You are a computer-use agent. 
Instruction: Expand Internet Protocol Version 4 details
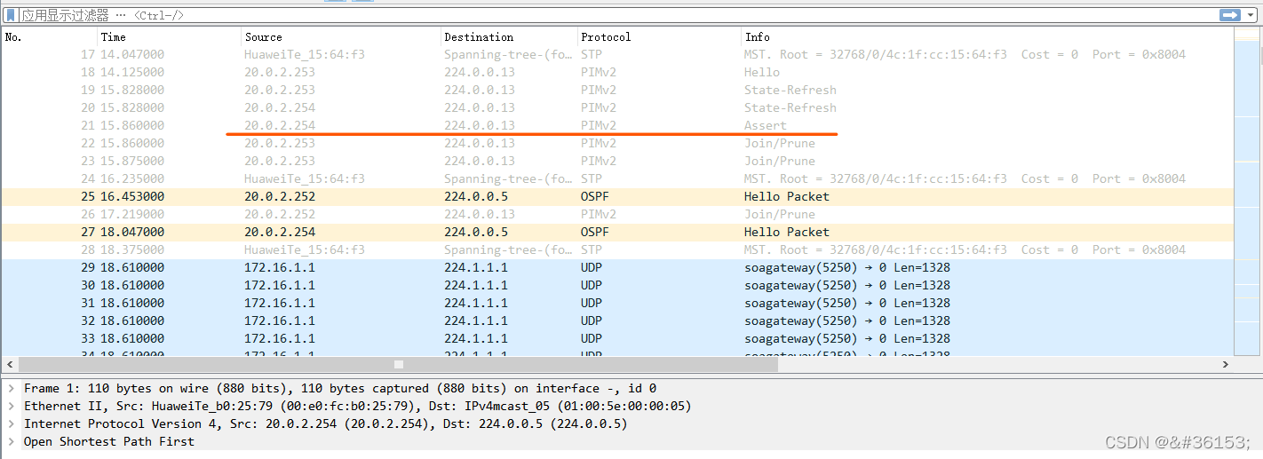point(10,424)
